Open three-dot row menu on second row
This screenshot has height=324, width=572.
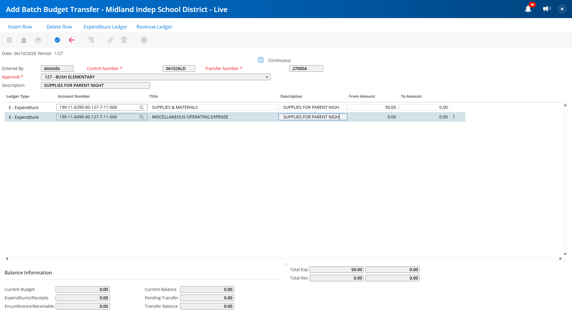tap(454, 117)
